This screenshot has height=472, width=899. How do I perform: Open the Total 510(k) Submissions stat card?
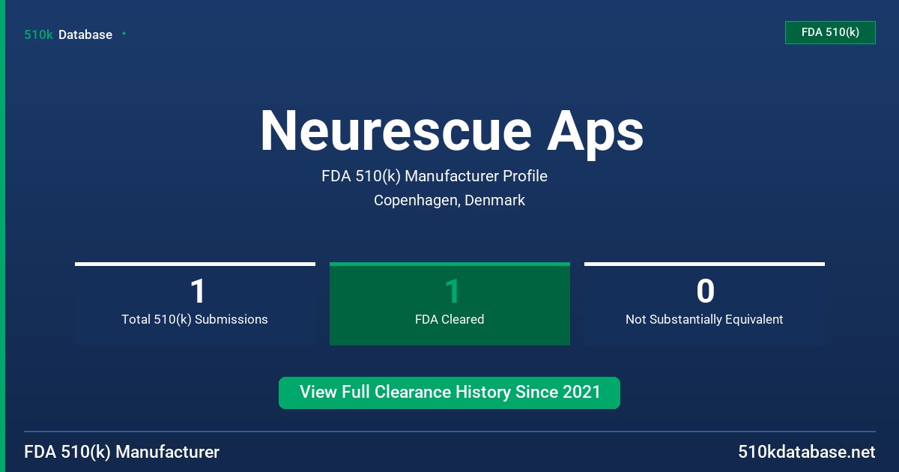click(x=195, y=304)
